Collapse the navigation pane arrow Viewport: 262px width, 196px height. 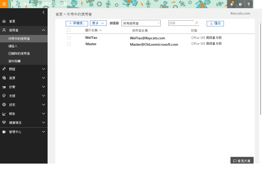pyautogui.click(x=43, y=12)
